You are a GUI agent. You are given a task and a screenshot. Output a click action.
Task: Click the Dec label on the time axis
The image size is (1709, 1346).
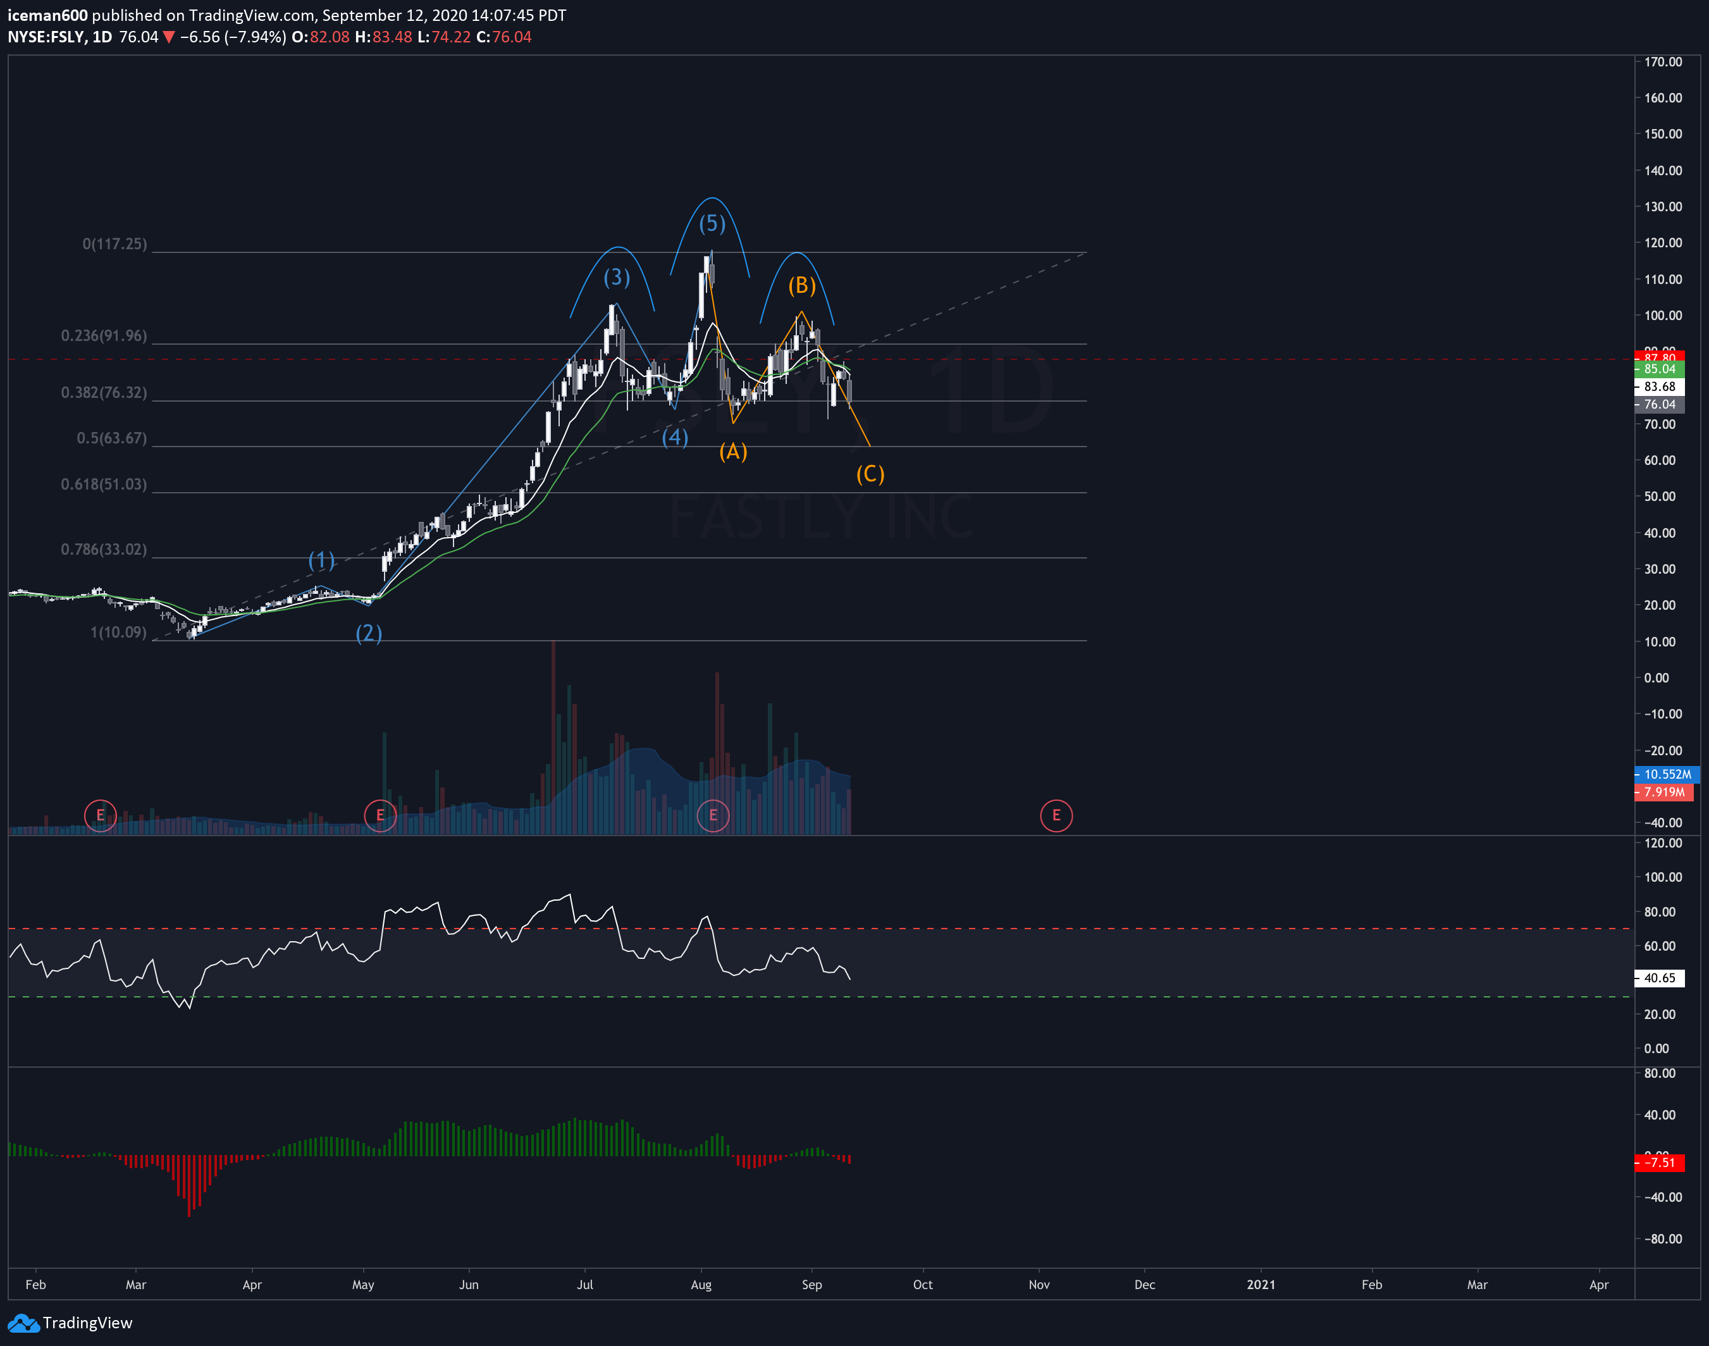(1145, 1285)
